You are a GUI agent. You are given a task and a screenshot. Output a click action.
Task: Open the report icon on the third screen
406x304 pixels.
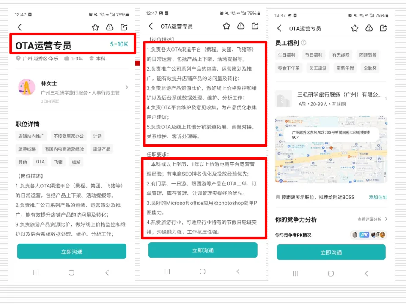(369, 28)
